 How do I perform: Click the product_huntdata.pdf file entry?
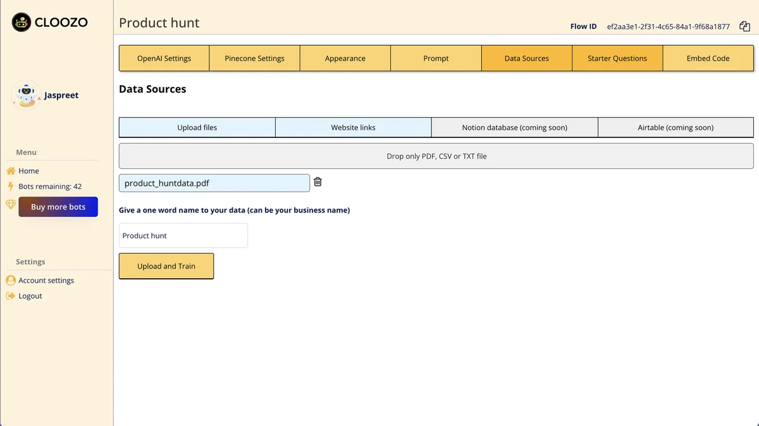point(214,183)
